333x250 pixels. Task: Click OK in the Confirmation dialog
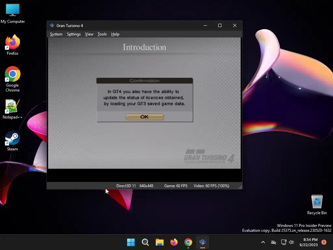(x=144, y=117)
